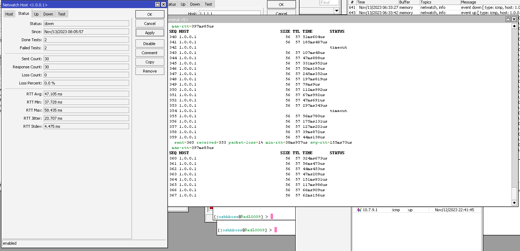
Task: Confirm with OK in the Netwatch Host dialog
Action: pyautogui.click(x=150, y=14)
